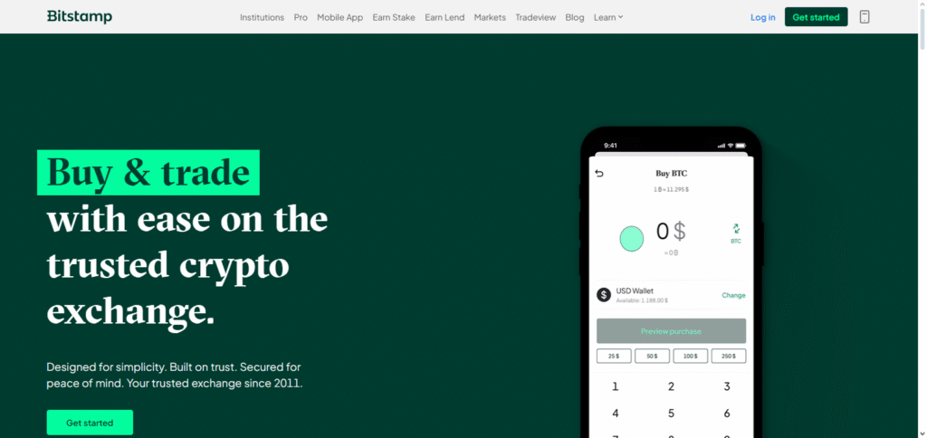
Task: Tap Change next to USD Wallet
Action: pos(733,295)
